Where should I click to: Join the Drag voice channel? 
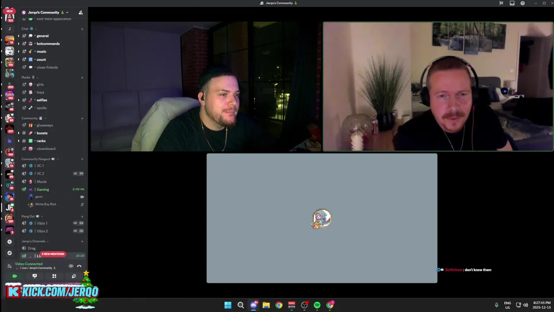[x=52, y=248]
